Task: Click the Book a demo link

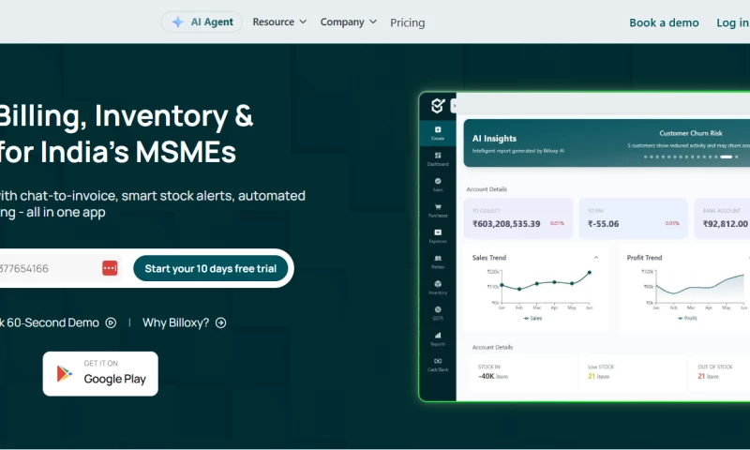Action: 664,22
